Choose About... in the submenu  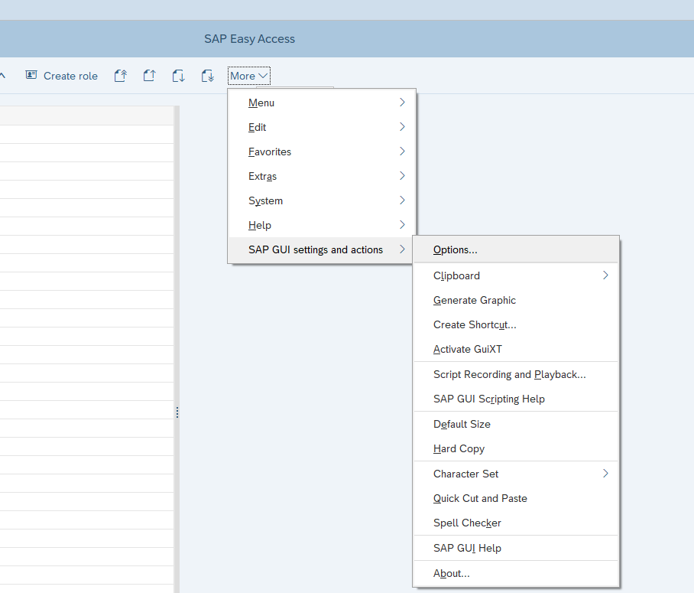tap(516, 573)
